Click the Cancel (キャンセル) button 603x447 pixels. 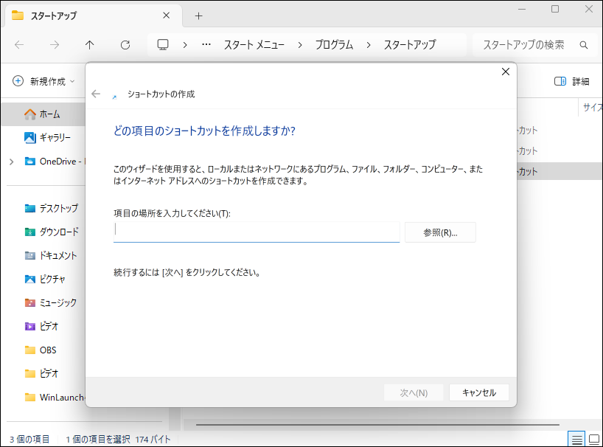tap(478, 392)
